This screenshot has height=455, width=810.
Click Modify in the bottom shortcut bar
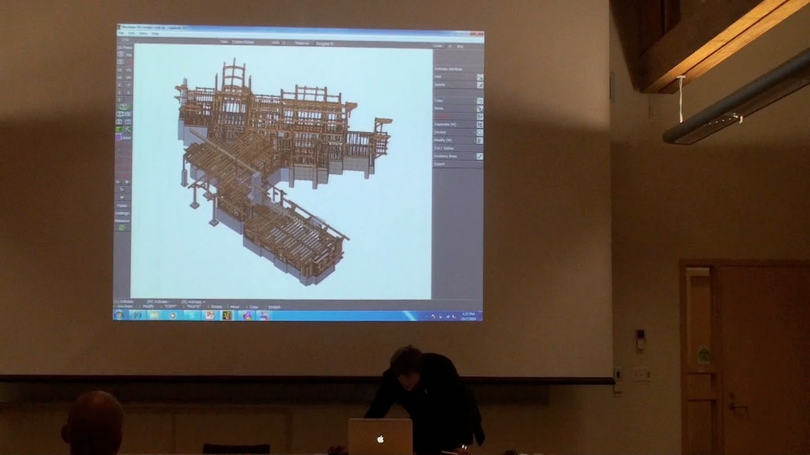148,307
